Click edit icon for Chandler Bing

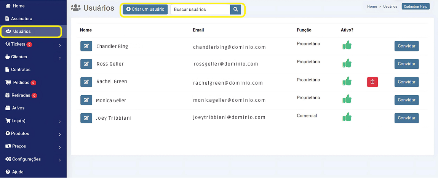click(86, 46)
